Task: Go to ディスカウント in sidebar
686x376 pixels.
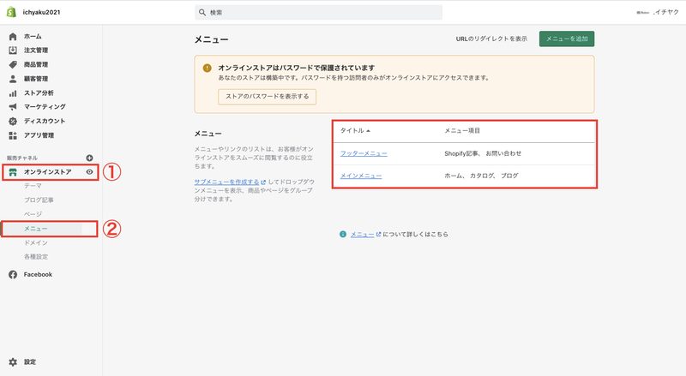Action: coord(45,121)
